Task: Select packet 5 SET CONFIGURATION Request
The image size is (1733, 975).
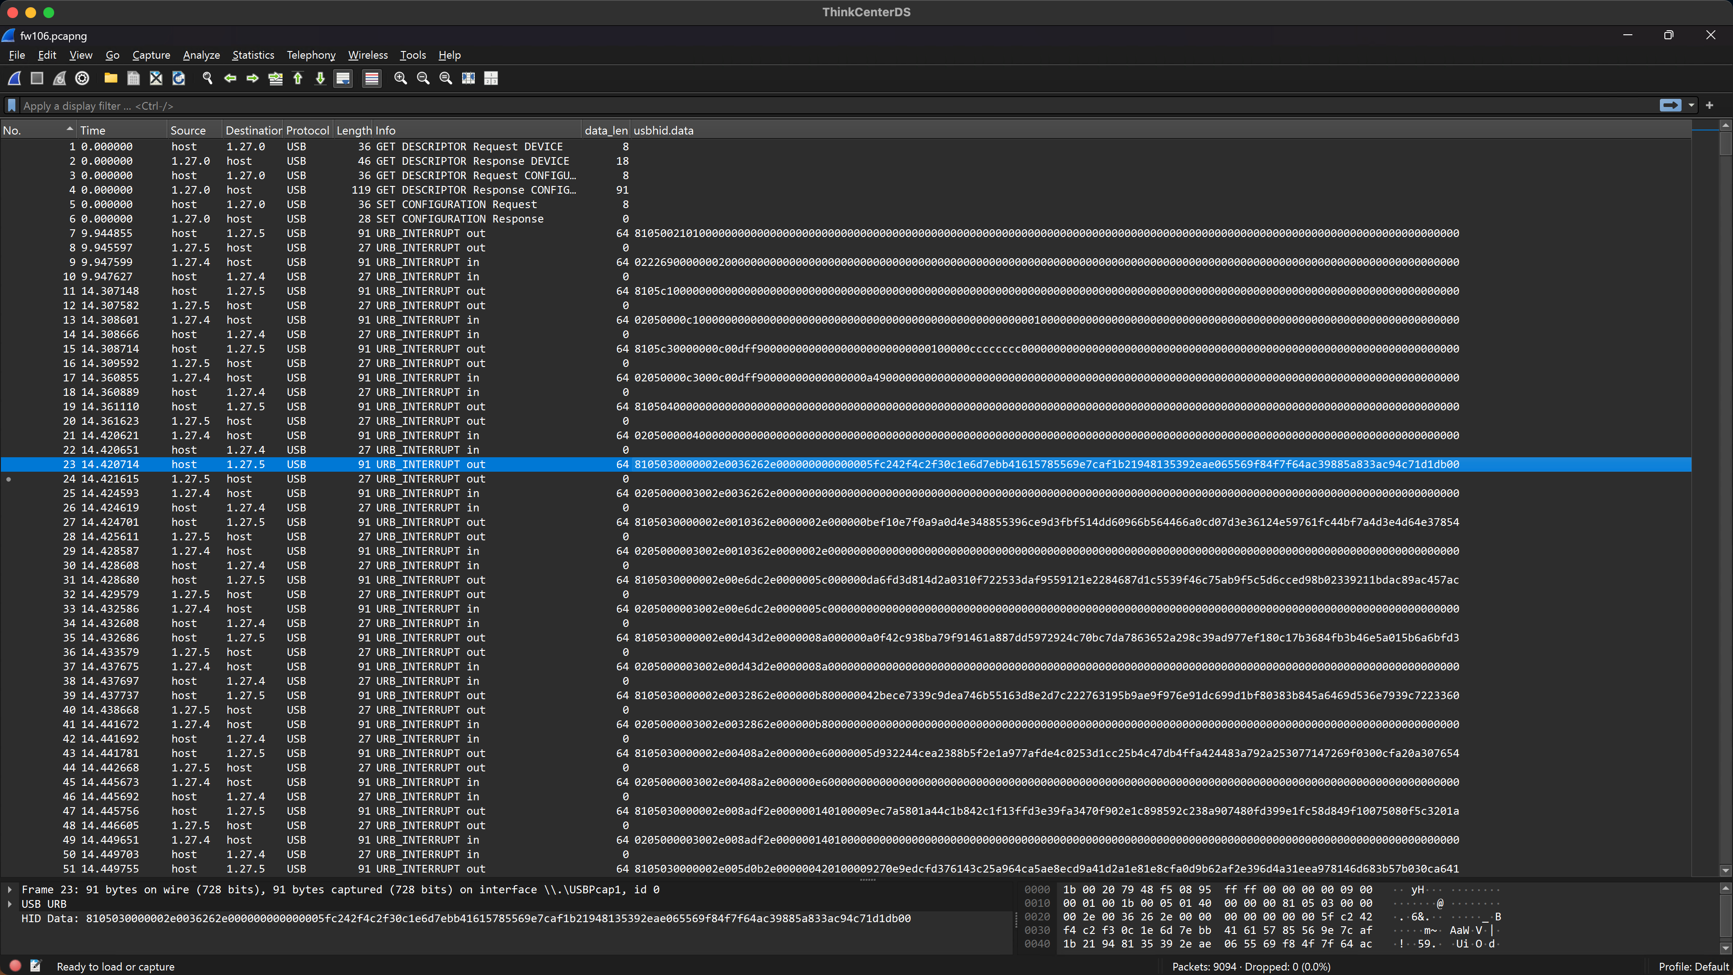Action: [845, 204]
